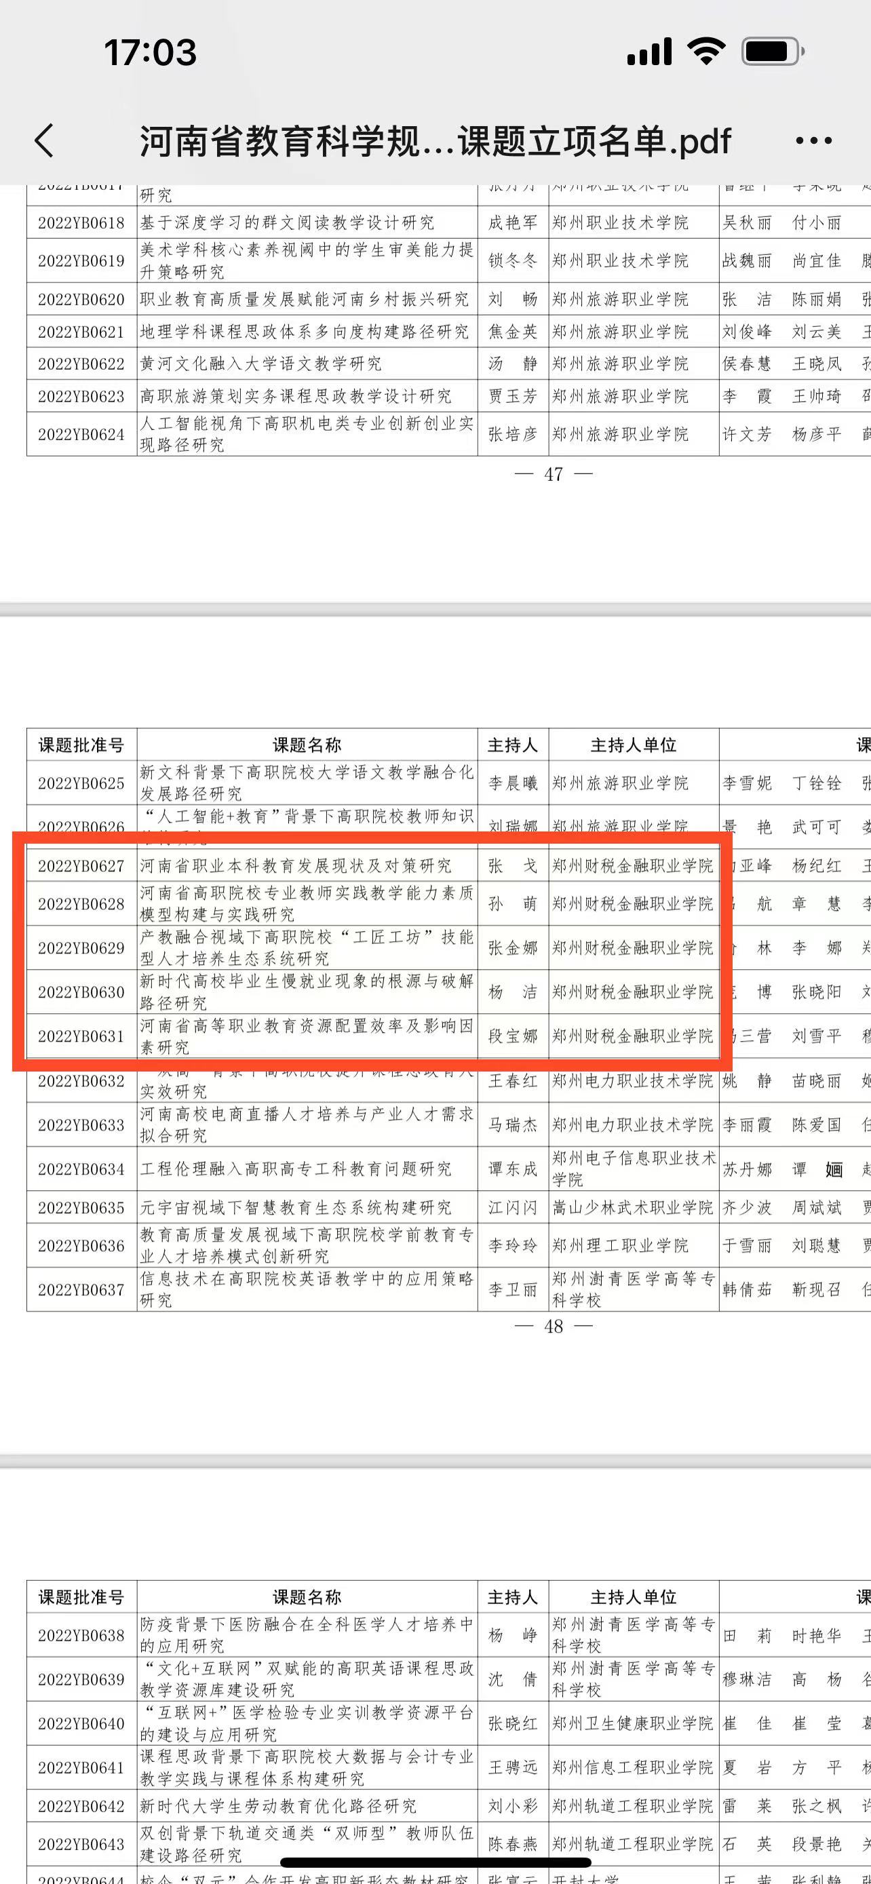The image size is (871, 1884).
Task: Select host name 成艳军
Action: pos(513,223)
